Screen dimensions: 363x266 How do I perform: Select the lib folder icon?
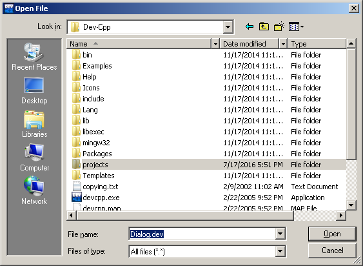76,121
